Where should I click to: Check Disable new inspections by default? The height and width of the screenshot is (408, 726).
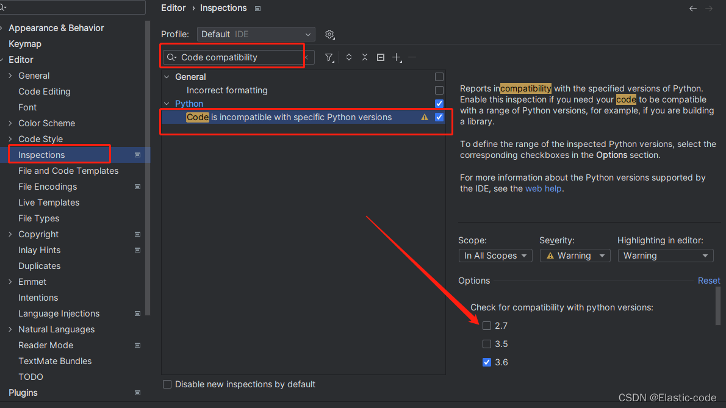(x=167, y=384)
